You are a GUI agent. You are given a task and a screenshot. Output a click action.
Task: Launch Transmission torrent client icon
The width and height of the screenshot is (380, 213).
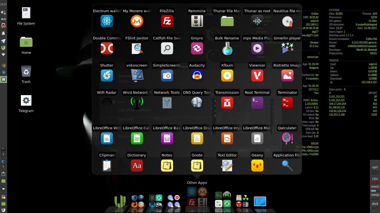pyautogui.click(x=227, y=103)
